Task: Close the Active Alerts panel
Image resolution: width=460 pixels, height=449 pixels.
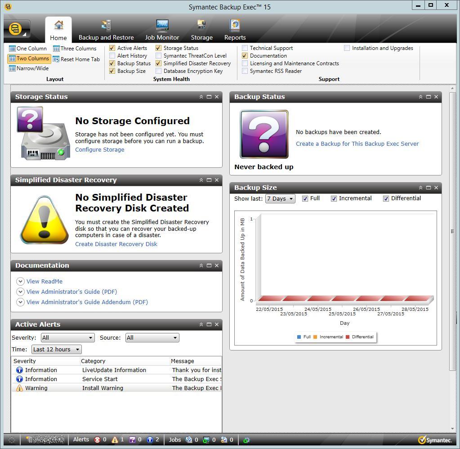Action: [x=217, y=324]
